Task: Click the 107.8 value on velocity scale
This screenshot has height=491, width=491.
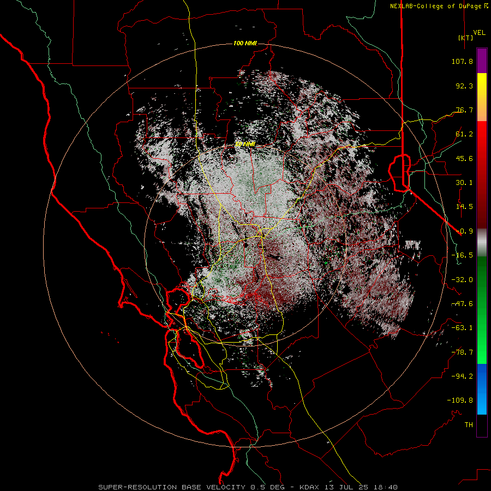Action: [x=462, y=61]
